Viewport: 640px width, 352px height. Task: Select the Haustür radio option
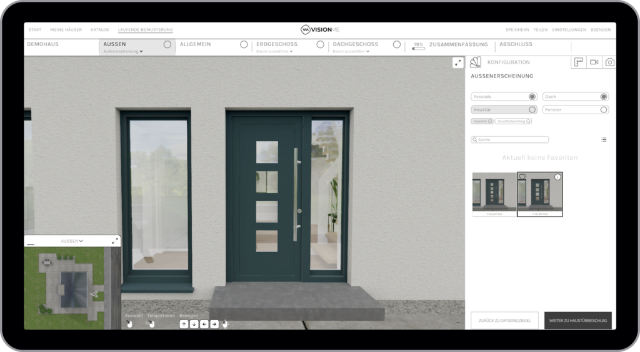tap(532, 110)
